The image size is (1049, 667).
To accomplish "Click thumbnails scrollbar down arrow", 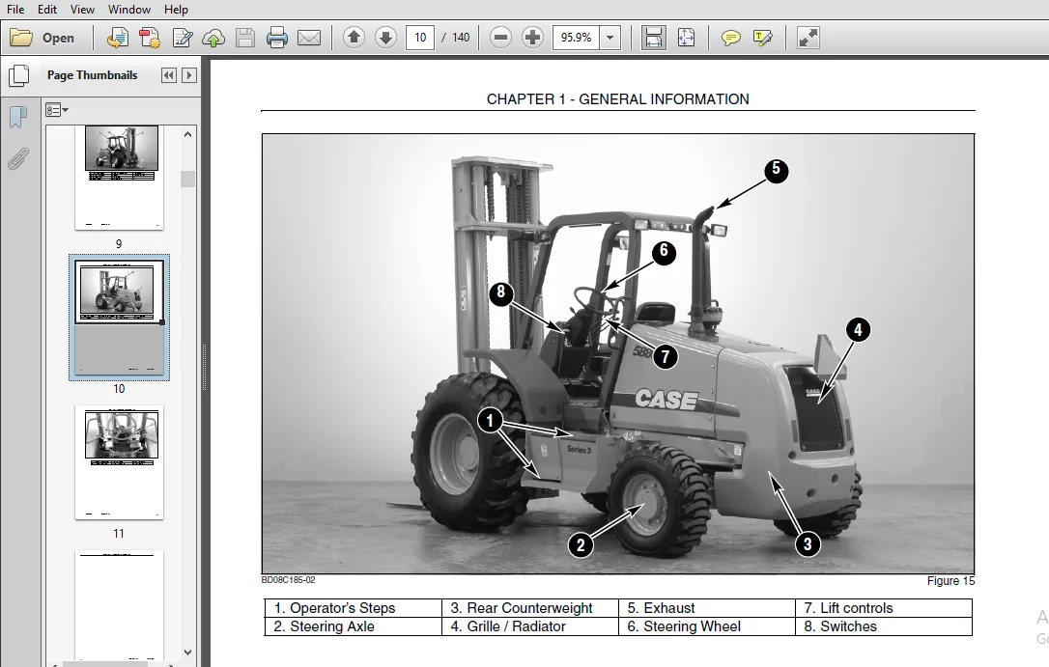I will [188, 653].
